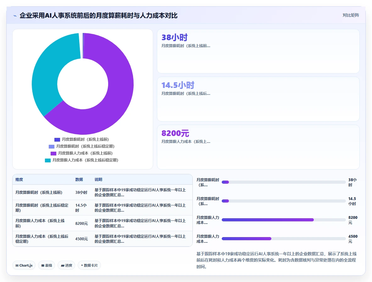The height and width of the screenshot is (282, 372).
Task: Click the 8200 元 value beside the progress bar
Action: coord(353,220)
